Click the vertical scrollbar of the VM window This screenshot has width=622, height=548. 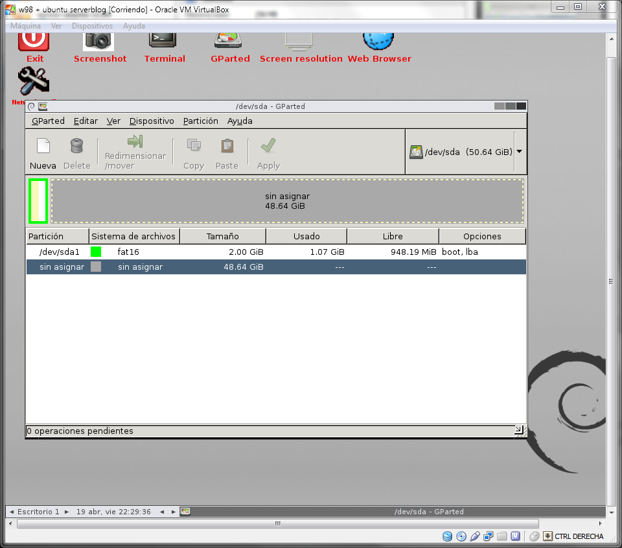611,281
